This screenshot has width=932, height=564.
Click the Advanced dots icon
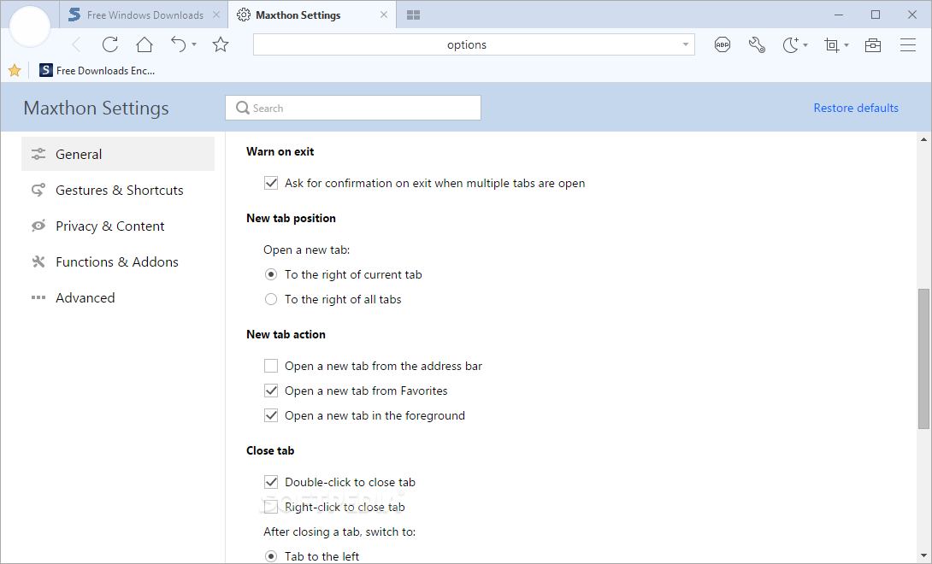pyautogui.click(x=38, y=297)
